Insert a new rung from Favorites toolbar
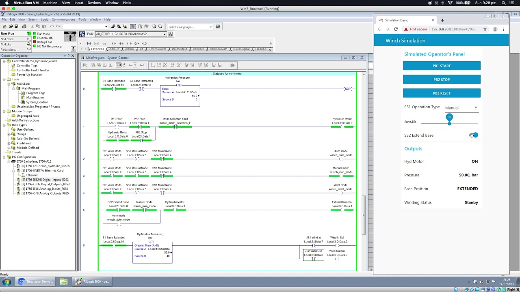 [x=89, y=43]
